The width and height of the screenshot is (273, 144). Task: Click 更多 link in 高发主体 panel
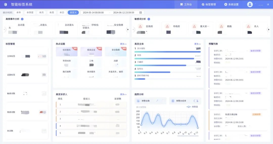pyautogui.click(x=197, y=44)
